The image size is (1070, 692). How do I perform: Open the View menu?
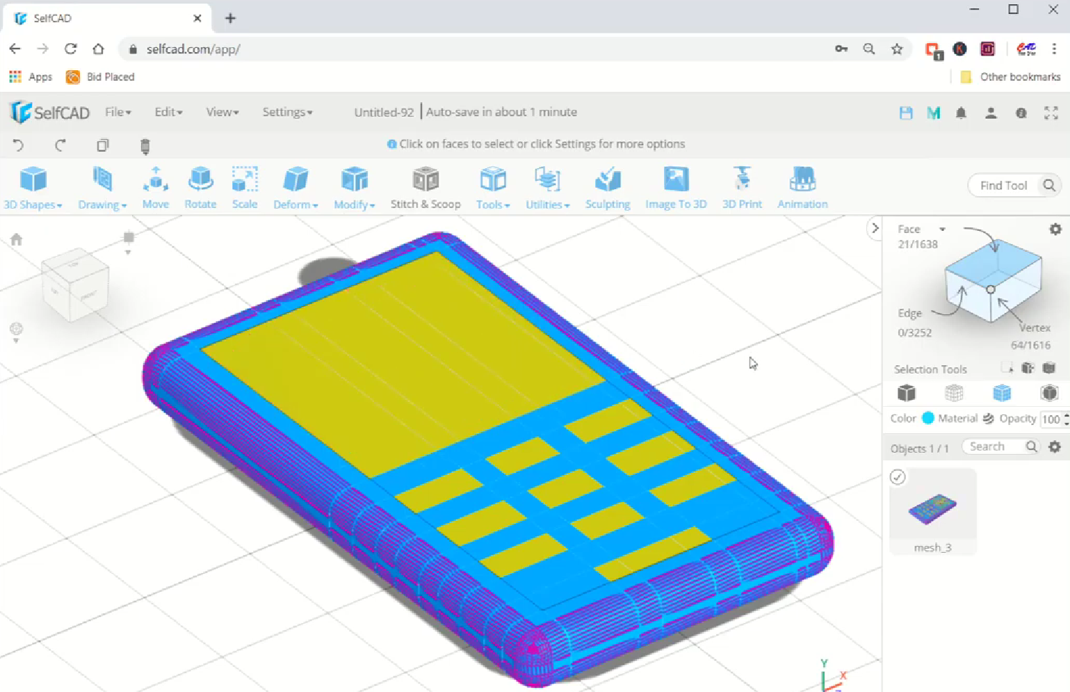click(x=222, y=112)
